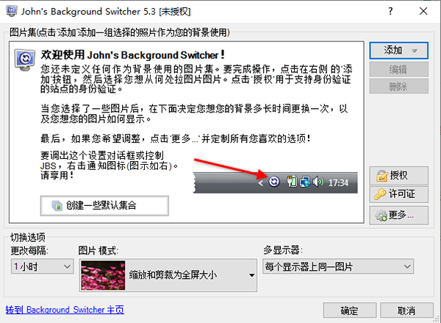The height and width of the screenshot is (323, 441).
Task: Close the John's Background Switcher window
Action: coord(423,11)
